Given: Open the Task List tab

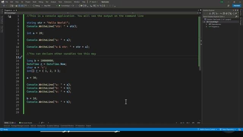Looking at the screenshot, I should pyautogui.click(x=33, y=126).
